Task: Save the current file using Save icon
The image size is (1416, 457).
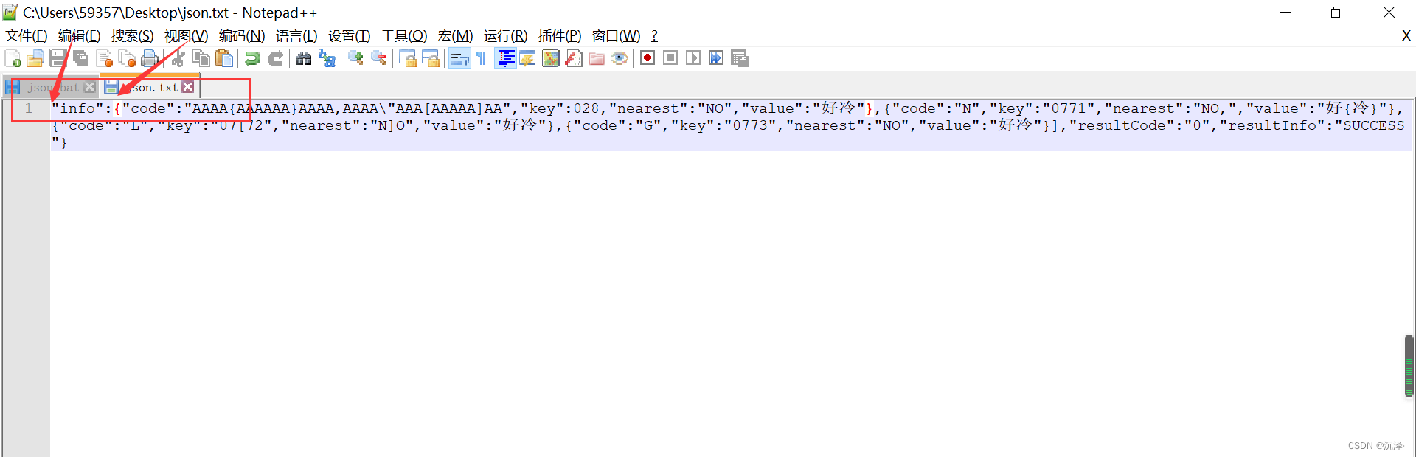Action: (x=58, y=58)
